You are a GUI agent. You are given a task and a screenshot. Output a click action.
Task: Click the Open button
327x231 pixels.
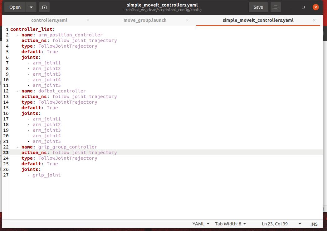click(x=15, y=7)
